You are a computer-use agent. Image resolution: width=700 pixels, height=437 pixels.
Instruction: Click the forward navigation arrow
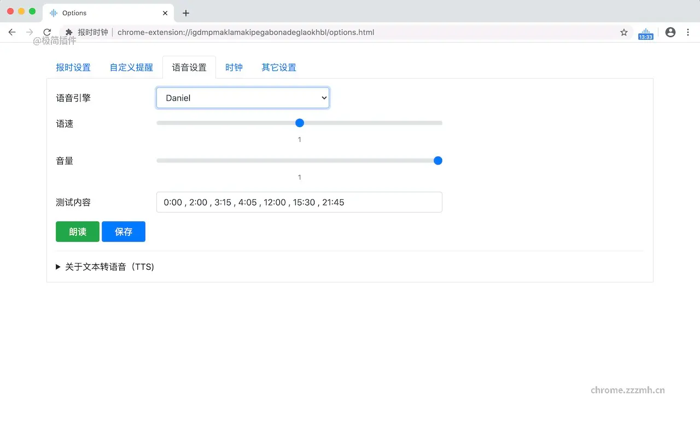click(30, 32)
